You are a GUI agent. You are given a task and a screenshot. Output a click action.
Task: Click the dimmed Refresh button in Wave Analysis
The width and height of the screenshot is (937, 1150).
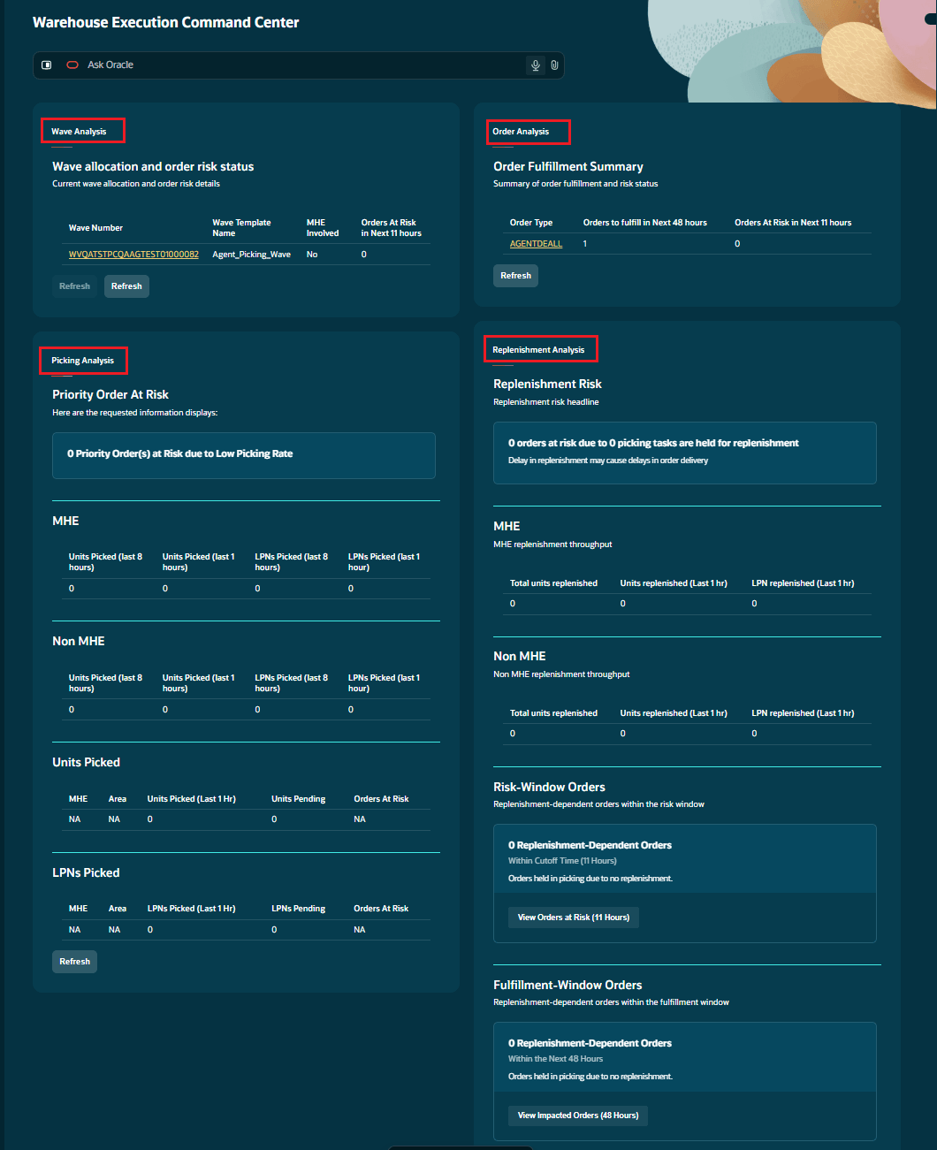(74, 286)
